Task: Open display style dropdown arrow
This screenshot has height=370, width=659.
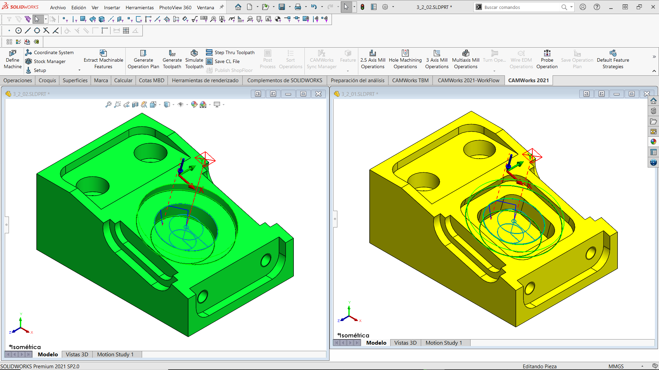Action: (x=173, y=104)
